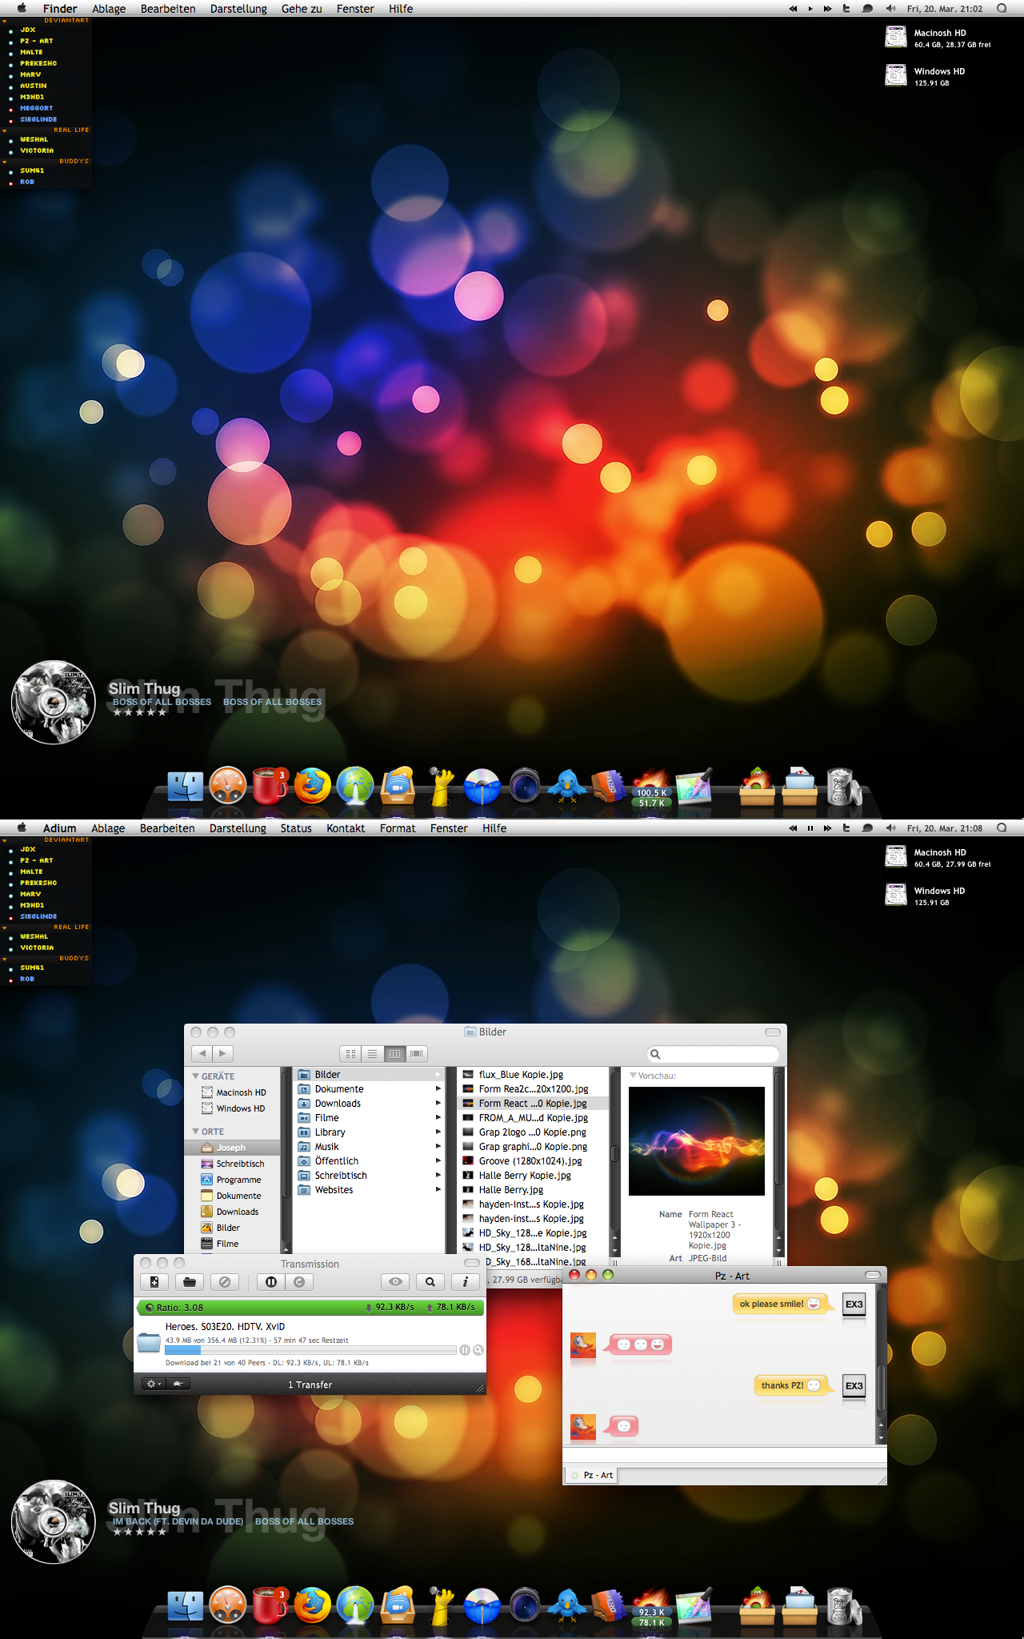1024x1639 pixels.
Task: Click the Macinosh HD icon showing 28.37 GB frei
Action: pyautogui.click(x=896, y=37)
